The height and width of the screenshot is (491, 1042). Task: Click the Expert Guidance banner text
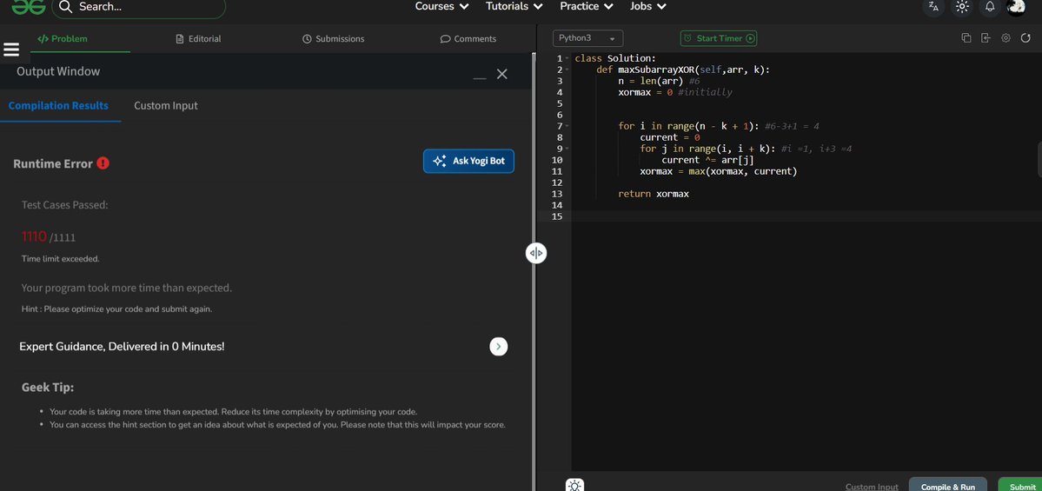pos(122,346)
